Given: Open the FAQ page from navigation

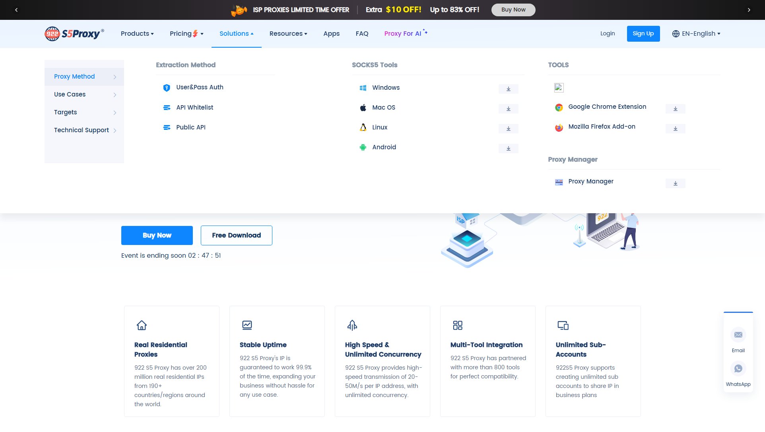Looking at the screenshot, I should click(361, 33).
